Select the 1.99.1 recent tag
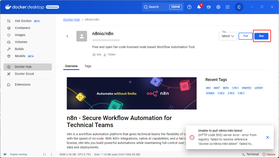This screenshot has width=279, height=158. [x=235, y=88]
